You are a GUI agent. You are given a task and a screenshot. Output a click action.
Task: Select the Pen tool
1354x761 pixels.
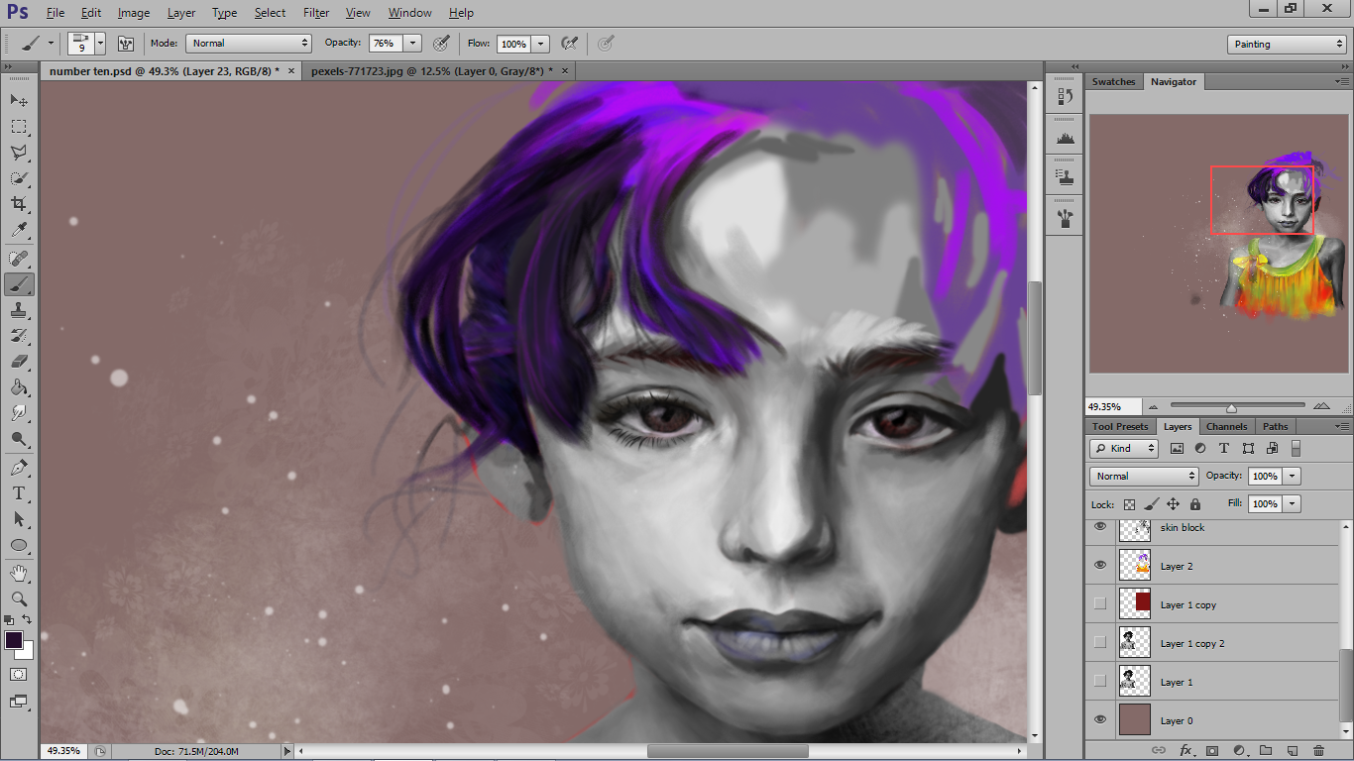pos(19,468)
